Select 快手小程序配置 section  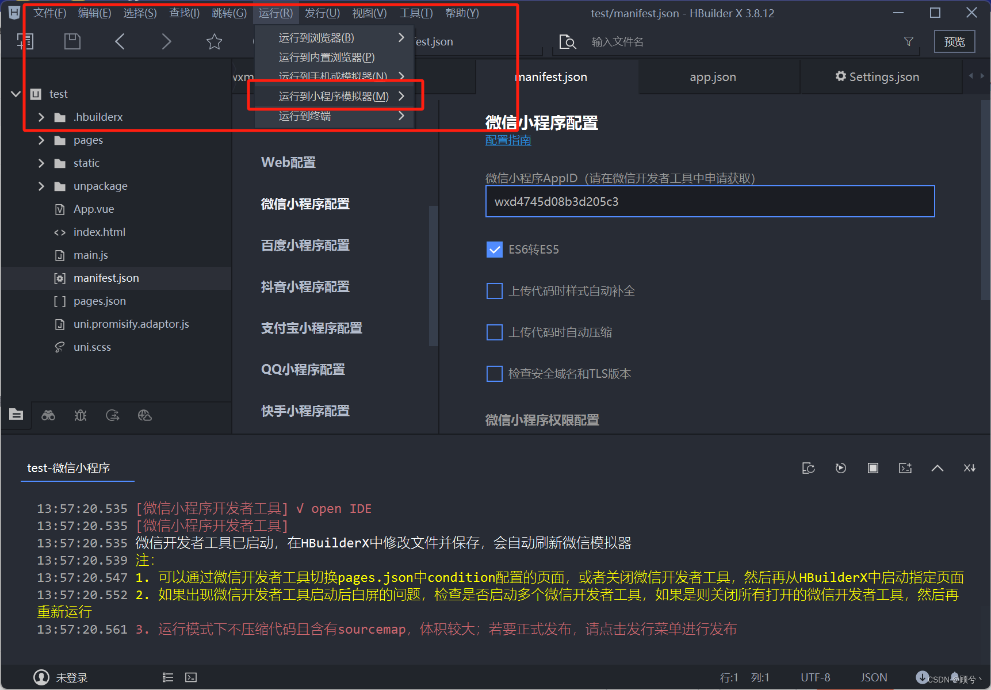(x=305, y=411)
